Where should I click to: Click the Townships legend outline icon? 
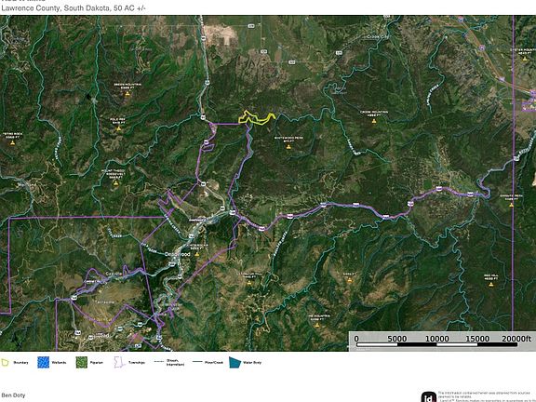pos(119,362)
